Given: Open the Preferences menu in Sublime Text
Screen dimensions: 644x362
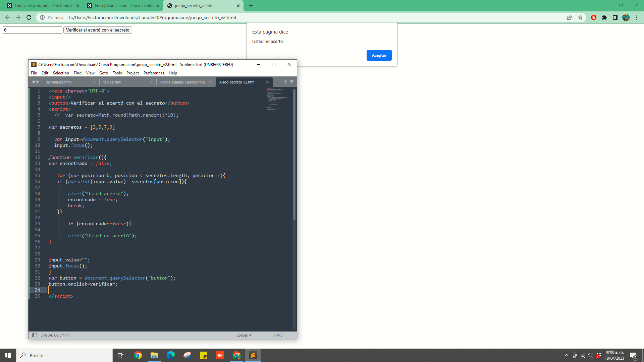Looking at the screenshot, I should coord(154,73).
